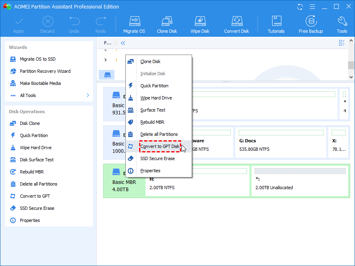Image resolution: width=355 pixels, height=266 pixels.
Task: Click the AOMEI app logo icon
Action: click(7, 6)
